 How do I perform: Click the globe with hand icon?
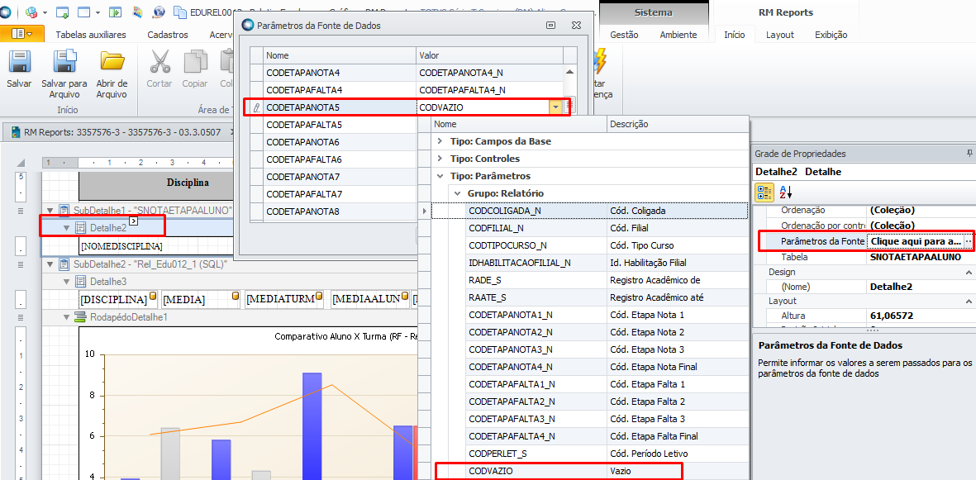coord(159,12)
